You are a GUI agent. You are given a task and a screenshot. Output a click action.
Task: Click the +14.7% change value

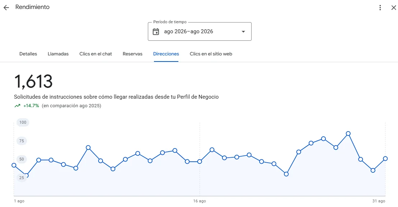coord(31,106)
